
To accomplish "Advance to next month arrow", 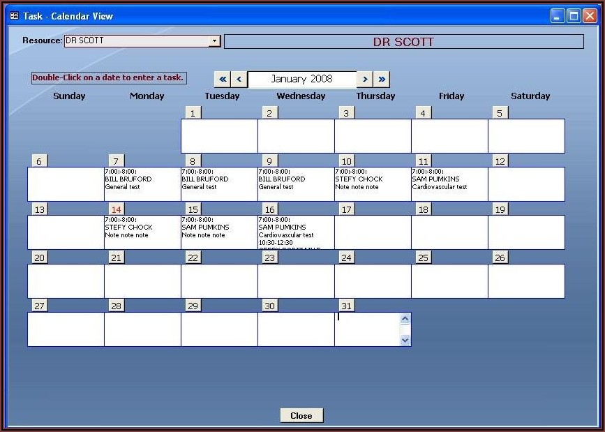I will tap(365, 80).
